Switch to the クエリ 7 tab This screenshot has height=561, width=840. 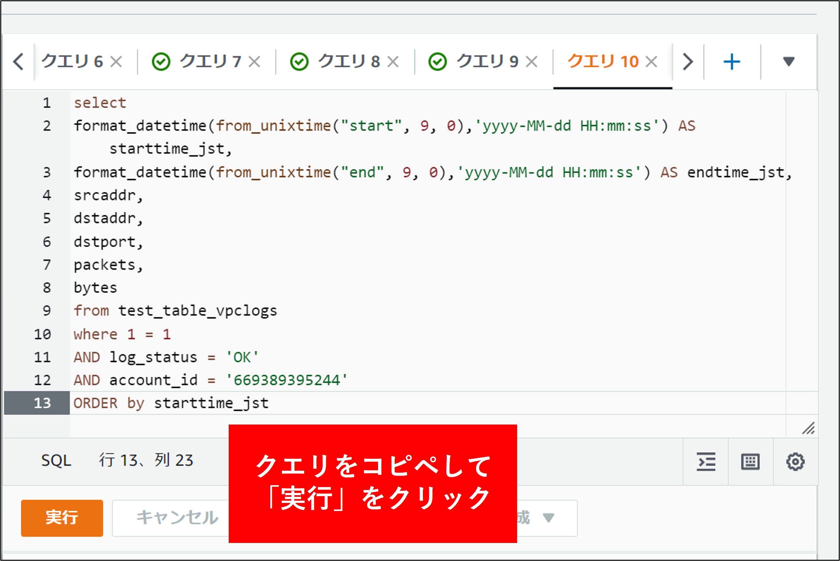click(x=210, y=62)
